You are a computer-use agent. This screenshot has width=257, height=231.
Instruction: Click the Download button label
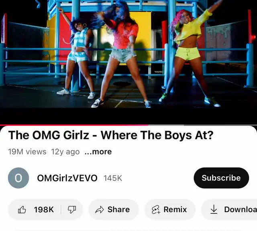[241, 210]
